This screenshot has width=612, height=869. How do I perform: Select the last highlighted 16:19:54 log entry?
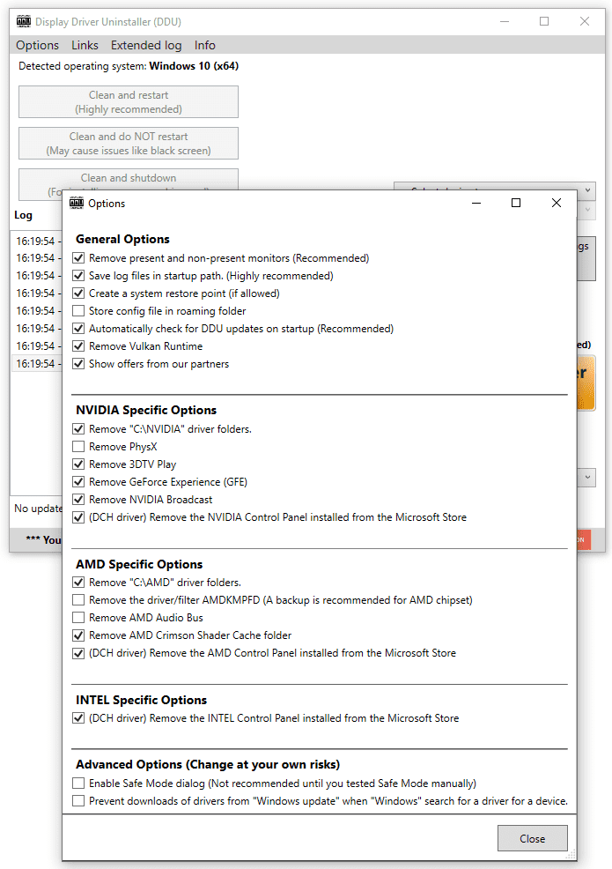[x=36, y=364]
